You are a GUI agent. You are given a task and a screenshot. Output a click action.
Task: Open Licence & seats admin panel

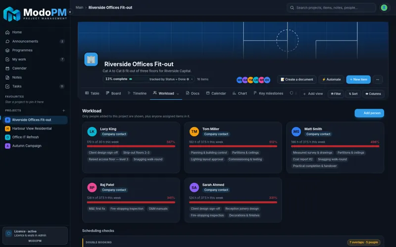[x=35, y=236]
